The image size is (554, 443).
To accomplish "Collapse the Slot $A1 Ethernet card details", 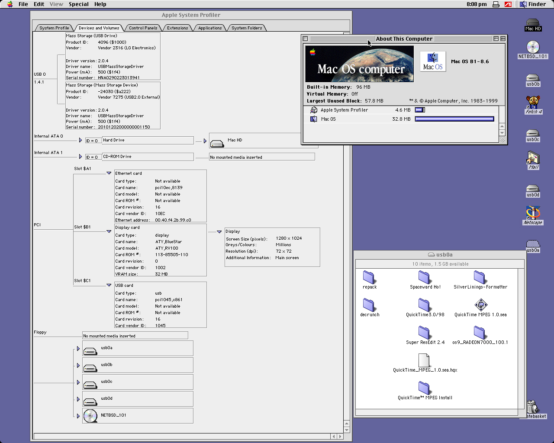I will (109, 173).
